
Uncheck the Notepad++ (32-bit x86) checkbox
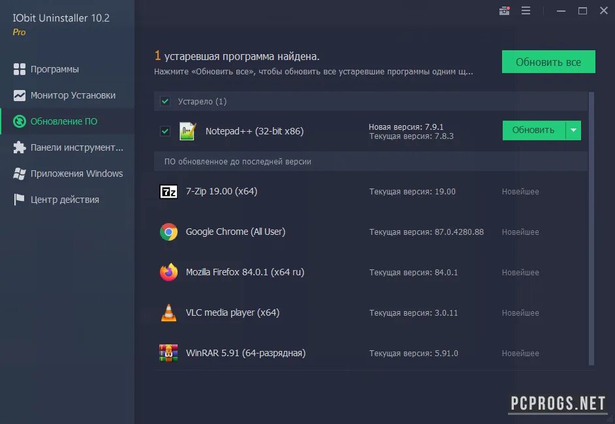165,131
